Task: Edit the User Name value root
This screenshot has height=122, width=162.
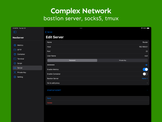Action: tap(146, 56)
